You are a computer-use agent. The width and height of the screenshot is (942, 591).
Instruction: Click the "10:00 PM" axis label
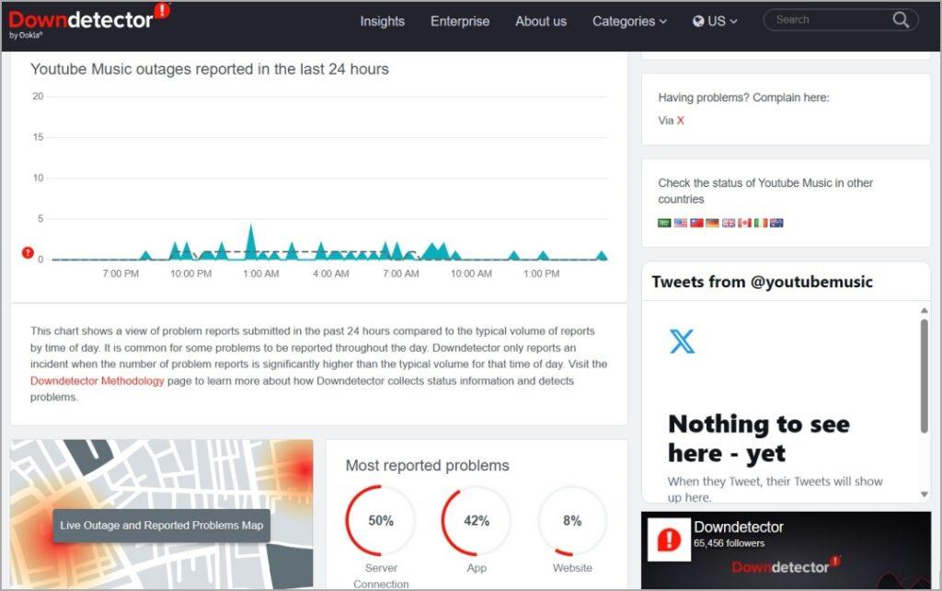coord(191,273)
